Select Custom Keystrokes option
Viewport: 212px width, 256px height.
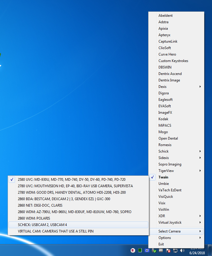click(x=176, y=61)
